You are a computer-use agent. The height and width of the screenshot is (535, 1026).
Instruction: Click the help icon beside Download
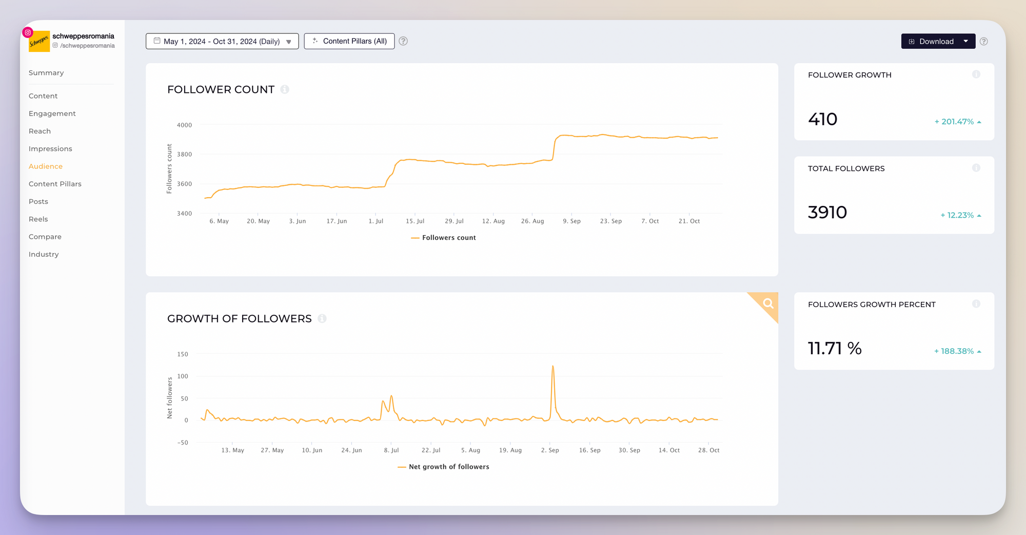[x=983, y=42]
